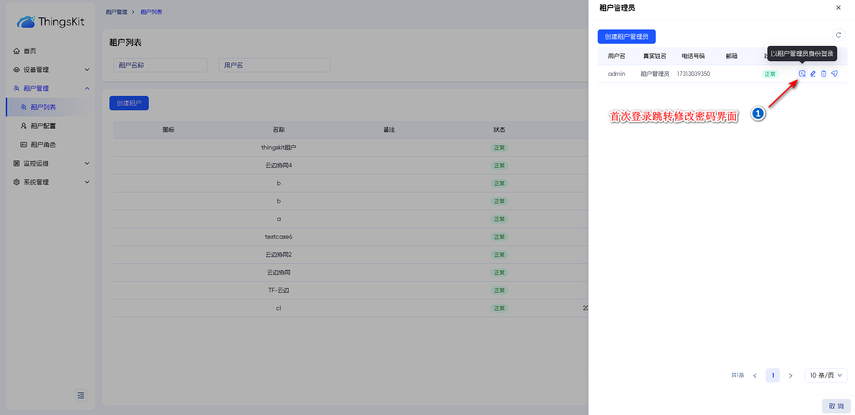This screenshot has height=415, width=855.
Task: Click the paper plane icon in admin row
Action: click(834, 74)
